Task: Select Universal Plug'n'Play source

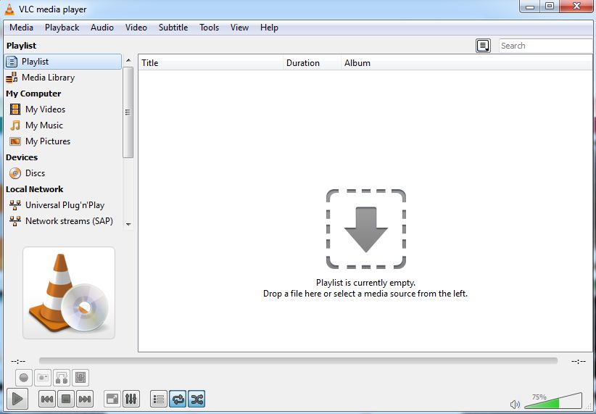Action: [x=62, y=205]
